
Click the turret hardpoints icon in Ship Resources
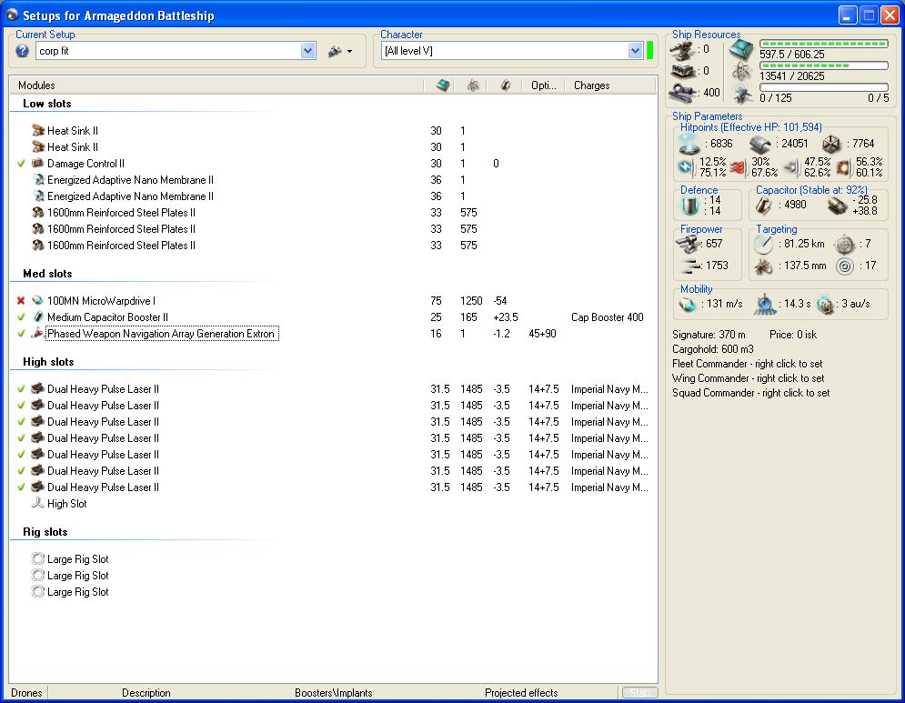click(x=682, y=50)
